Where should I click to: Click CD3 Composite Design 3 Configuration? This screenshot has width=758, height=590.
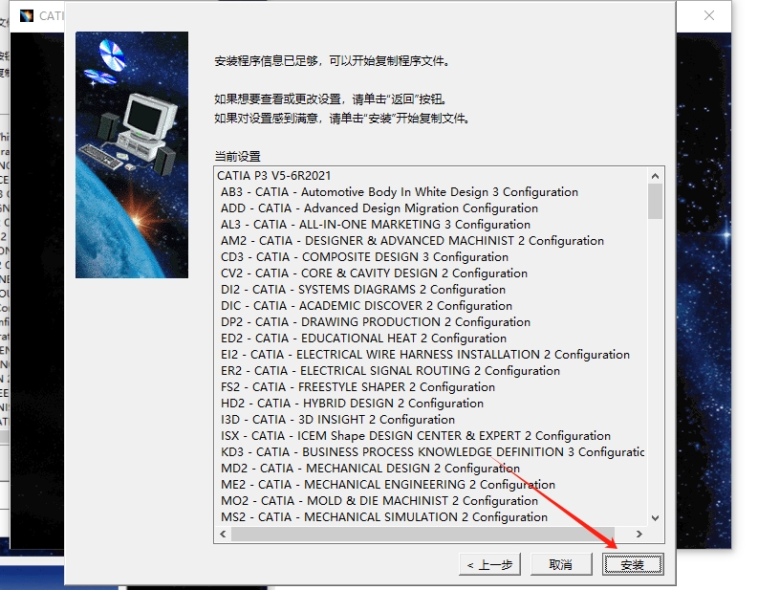[364, 257]
